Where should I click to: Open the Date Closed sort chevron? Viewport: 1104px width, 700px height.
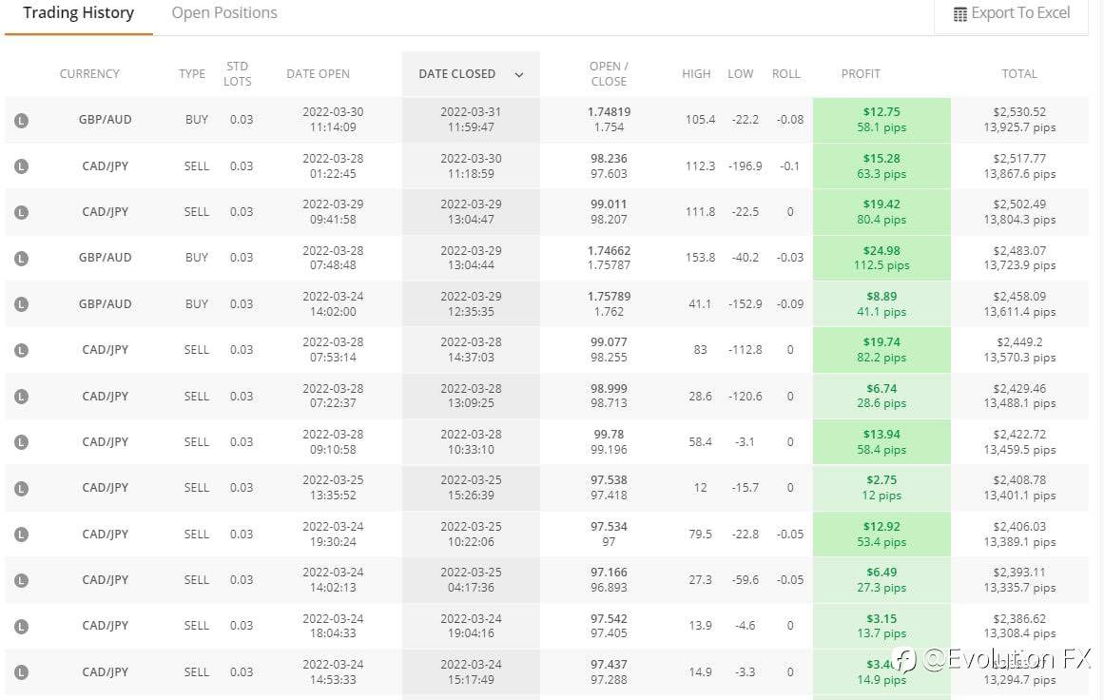(519, 74)
